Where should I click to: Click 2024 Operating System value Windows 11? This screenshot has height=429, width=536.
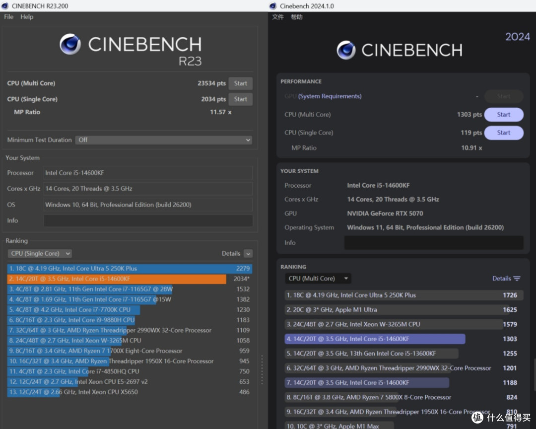pyautogui.click(x=425, y=227)
